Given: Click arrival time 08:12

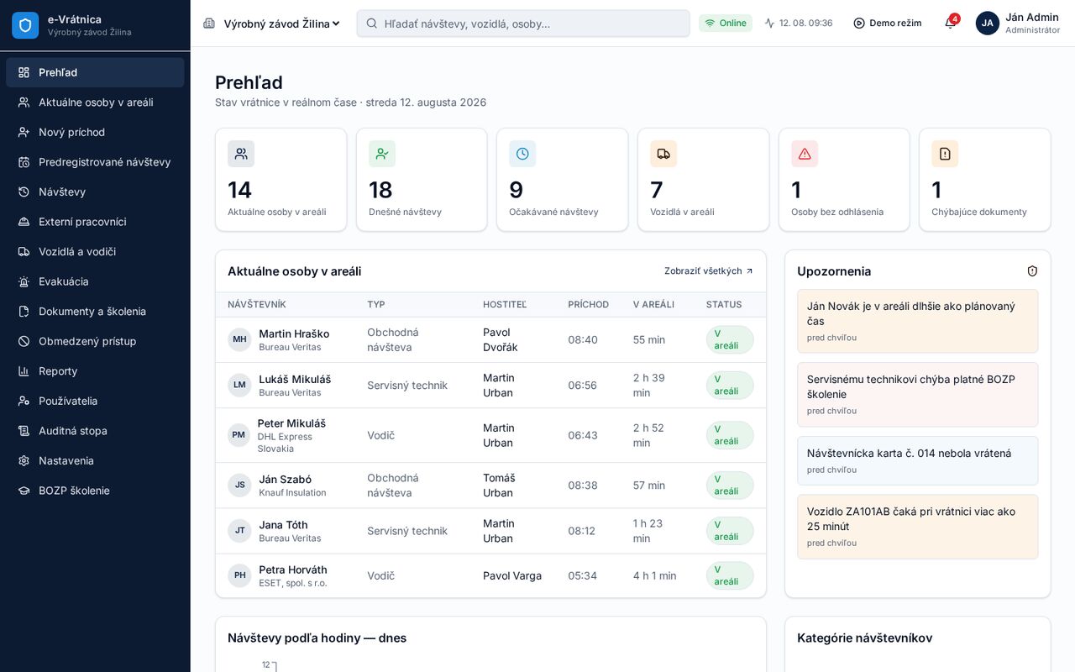Looking at the screenshot, I should (x=582, y=531).
